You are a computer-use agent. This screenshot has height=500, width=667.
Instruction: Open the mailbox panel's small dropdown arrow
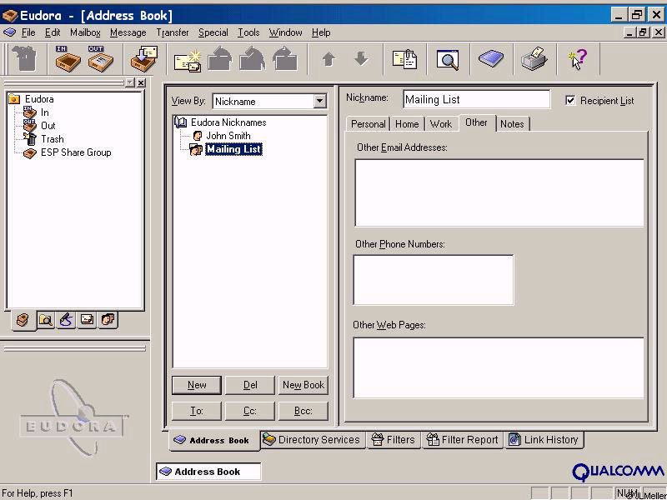pyautogui.click(x=130, y=82)
